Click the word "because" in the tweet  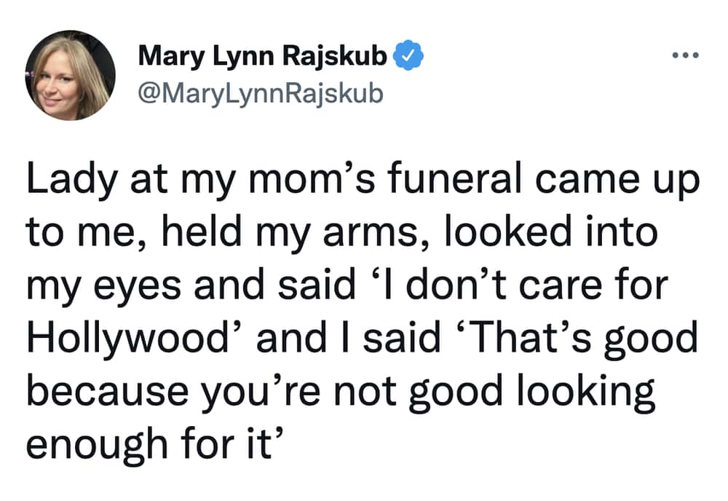click(108, 390)
